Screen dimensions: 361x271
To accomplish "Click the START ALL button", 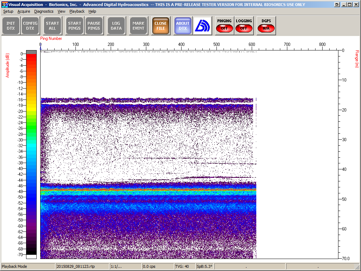I will [x=53, y=26].
